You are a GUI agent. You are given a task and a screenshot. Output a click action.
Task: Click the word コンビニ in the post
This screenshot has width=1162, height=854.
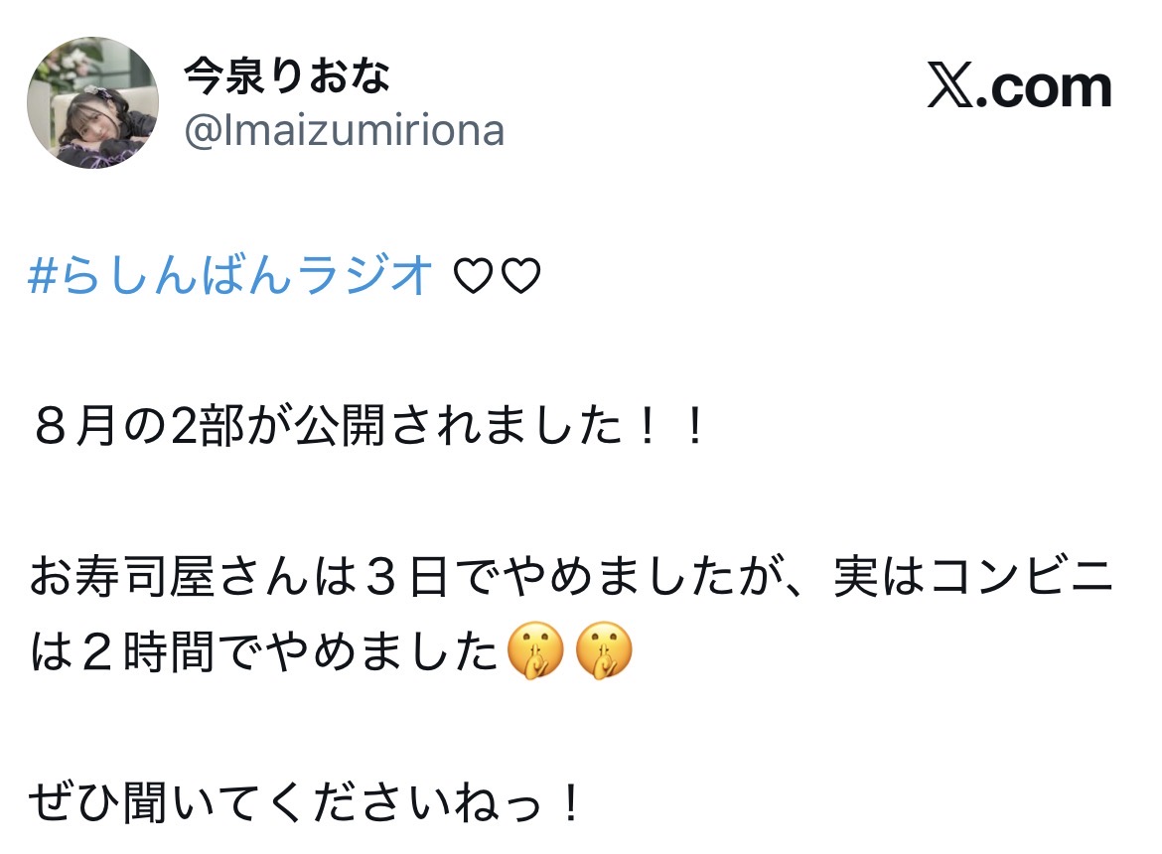click(1022, 576)
